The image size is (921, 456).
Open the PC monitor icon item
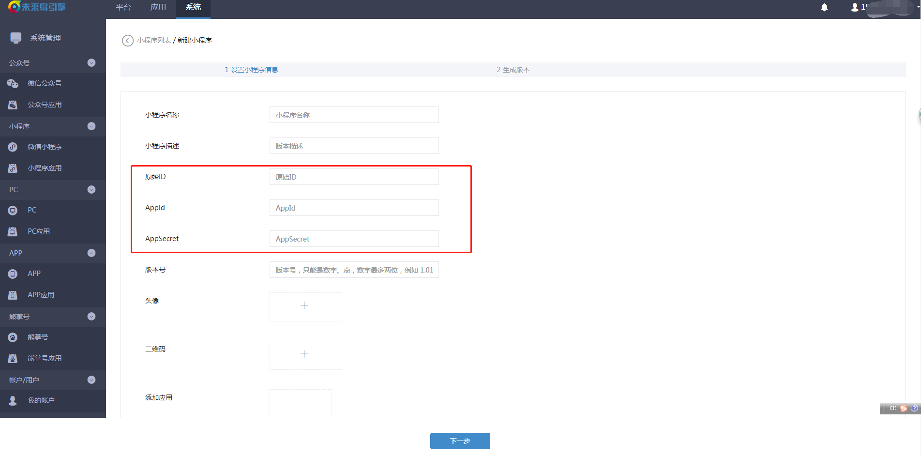point(13,211)
